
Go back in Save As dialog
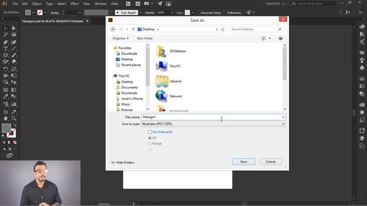[x=113, y=29]
